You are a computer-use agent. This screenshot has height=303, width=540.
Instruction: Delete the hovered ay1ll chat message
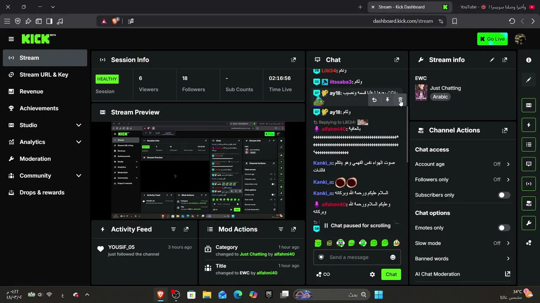point(400,100)
